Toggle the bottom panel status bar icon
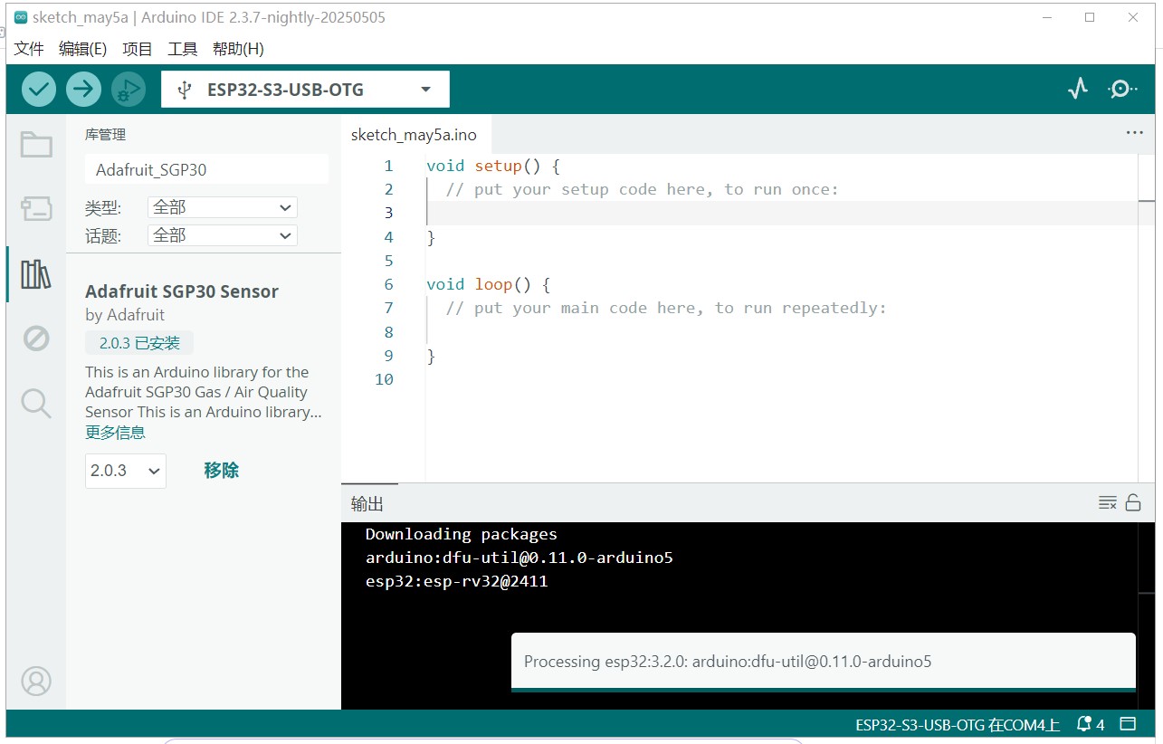Screen dimensions: 1163x744 pyautogui.click(x=1128, y=724)
